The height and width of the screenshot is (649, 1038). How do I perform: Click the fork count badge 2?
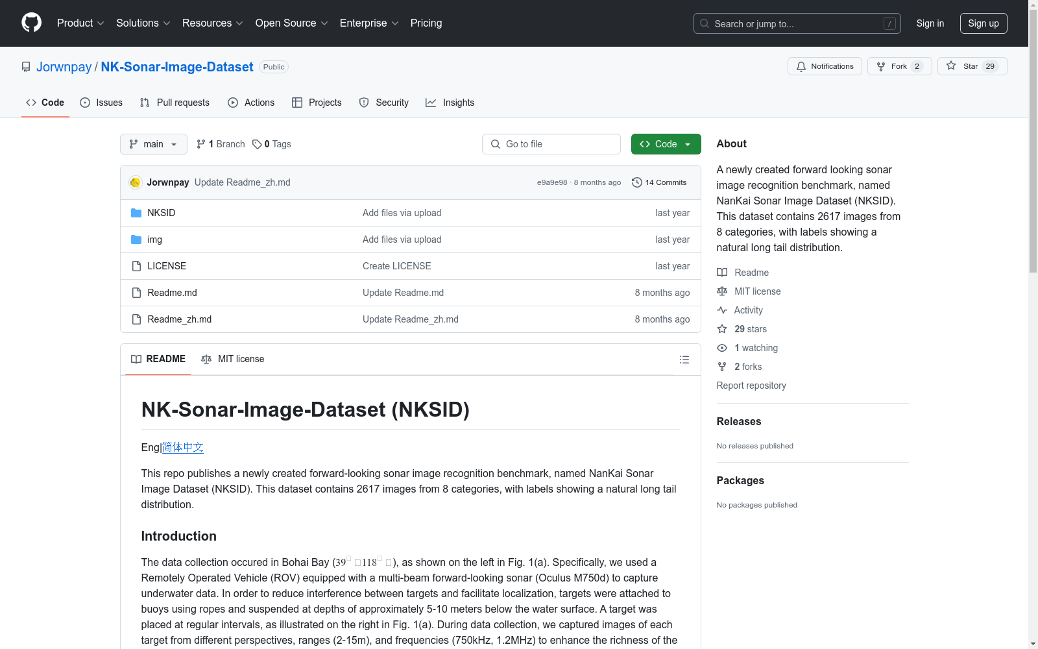pos(917,66)
